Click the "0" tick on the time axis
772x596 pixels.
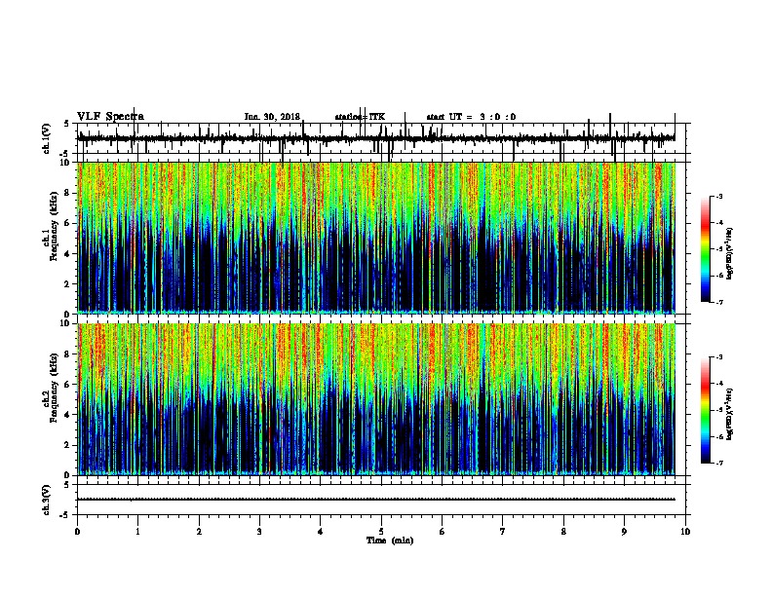coord(77,532)
